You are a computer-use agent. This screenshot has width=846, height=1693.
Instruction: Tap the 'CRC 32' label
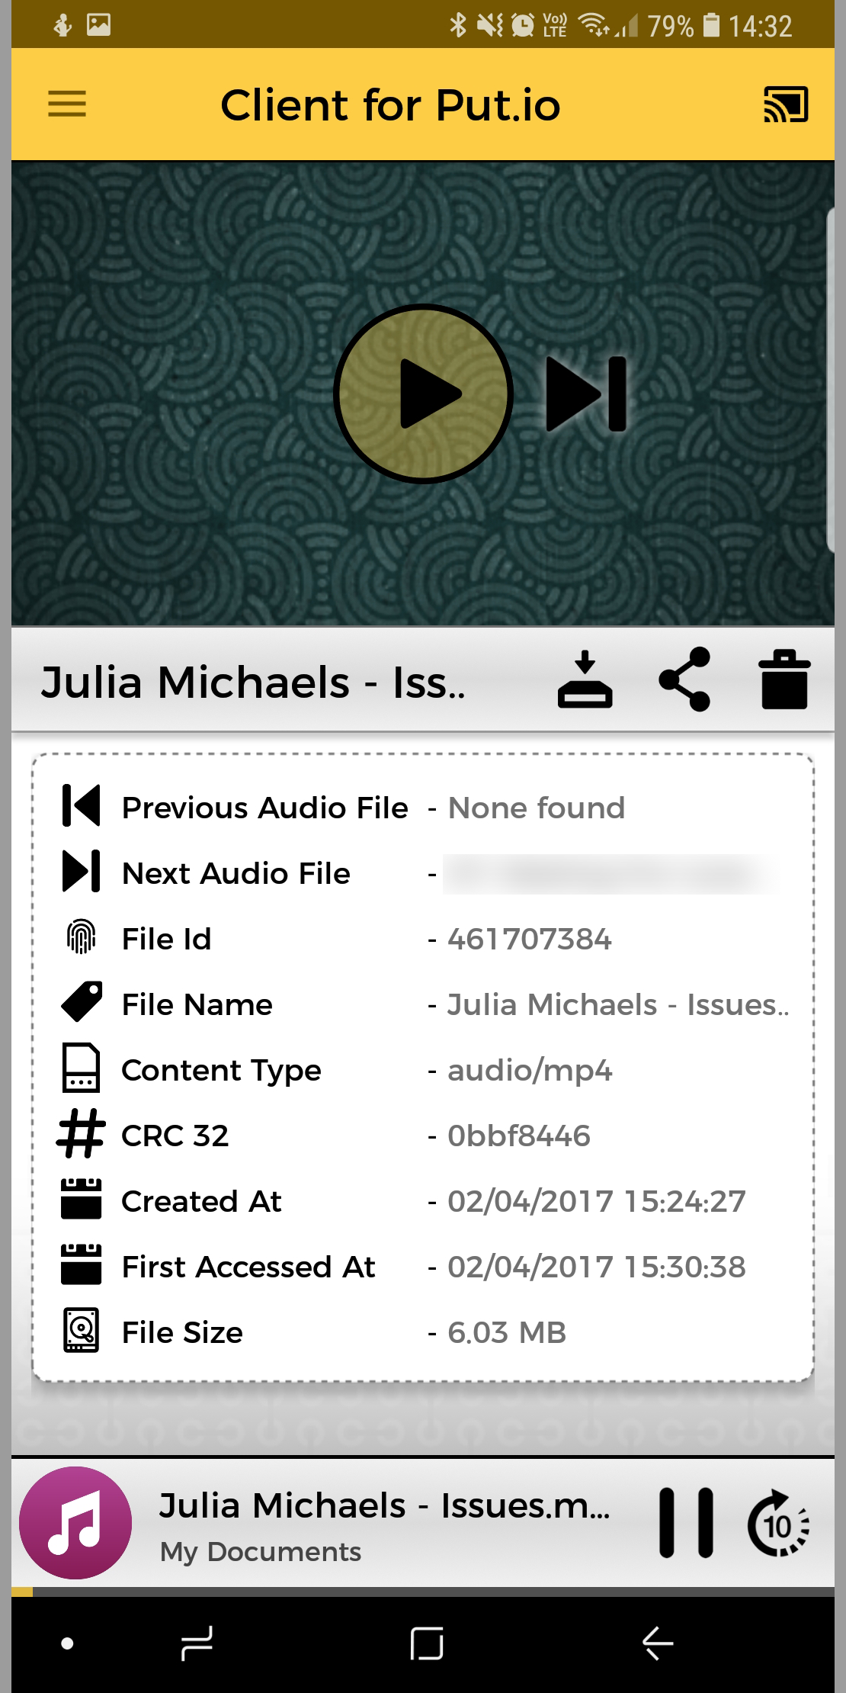175,1136
